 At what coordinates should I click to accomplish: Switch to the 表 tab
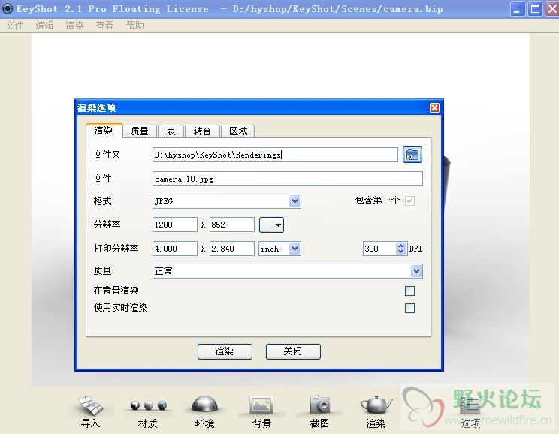(171, 131)
